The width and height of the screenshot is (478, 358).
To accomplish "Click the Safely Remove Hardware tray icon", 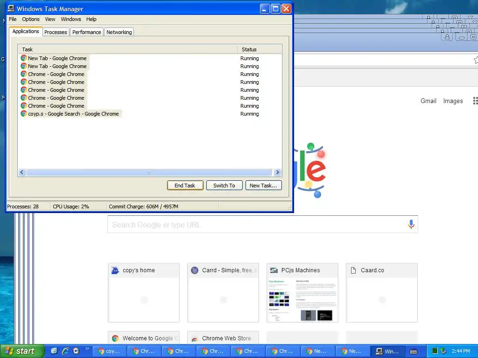I will click(443, 351).
